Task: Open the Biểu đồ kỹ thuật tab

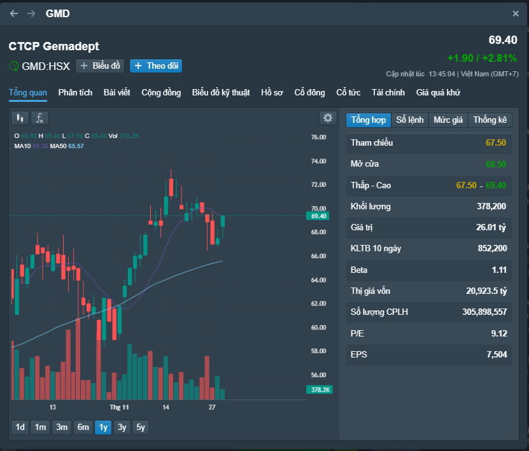Action: pos(221,92)
